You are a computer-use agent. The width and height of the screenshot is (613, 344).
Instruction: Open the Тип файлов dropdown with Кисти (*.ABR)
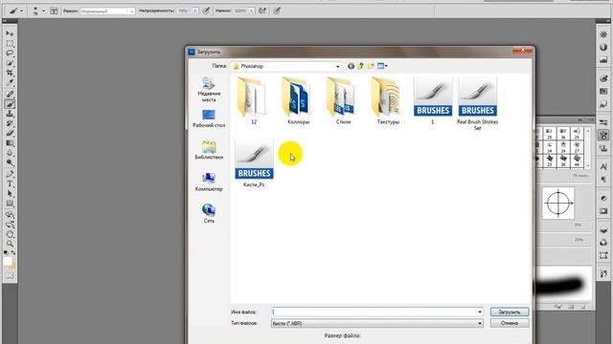(376, 323)
